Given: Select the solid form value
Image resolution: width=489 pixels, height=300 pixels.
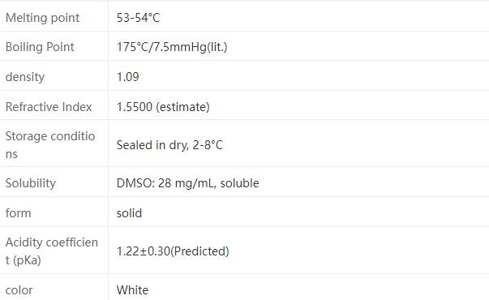Looking at the screenshot, I should [x=129, y=213].
